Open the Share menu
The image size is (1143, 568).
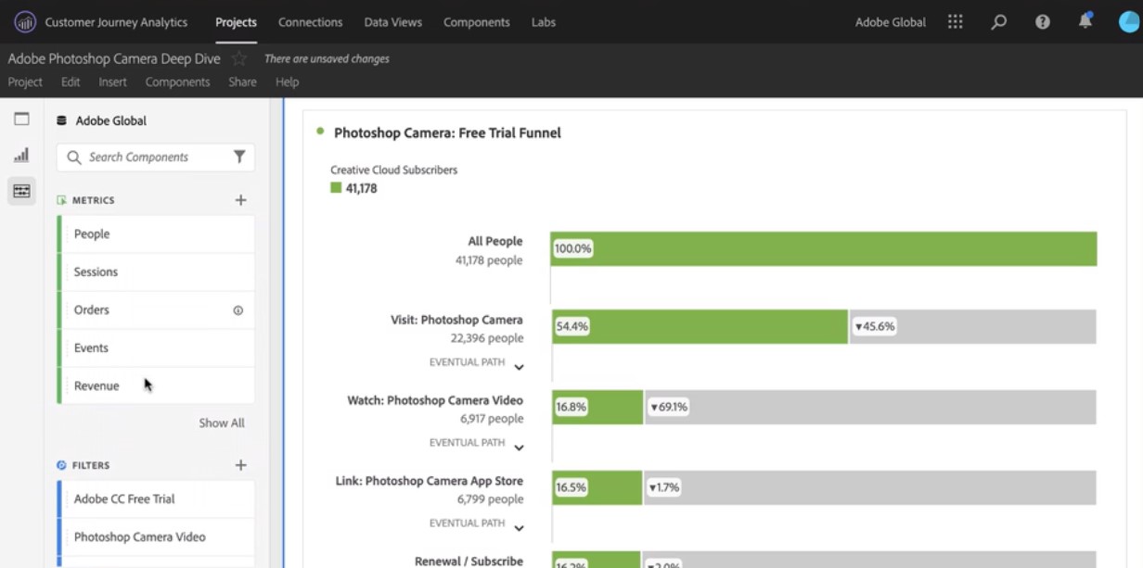(243, 82)
